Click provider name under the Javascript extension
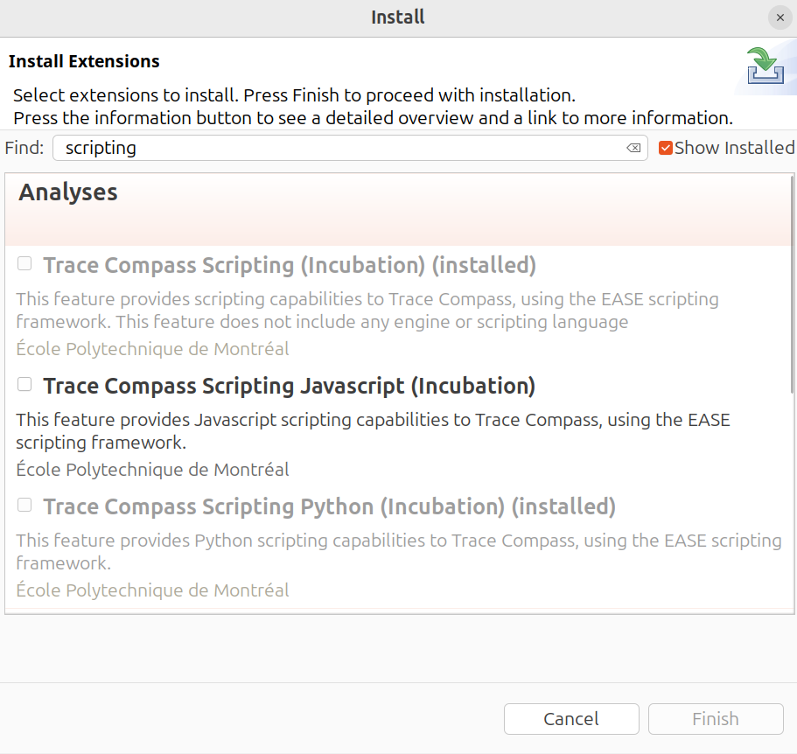797x754 pixels. point(152,470)
